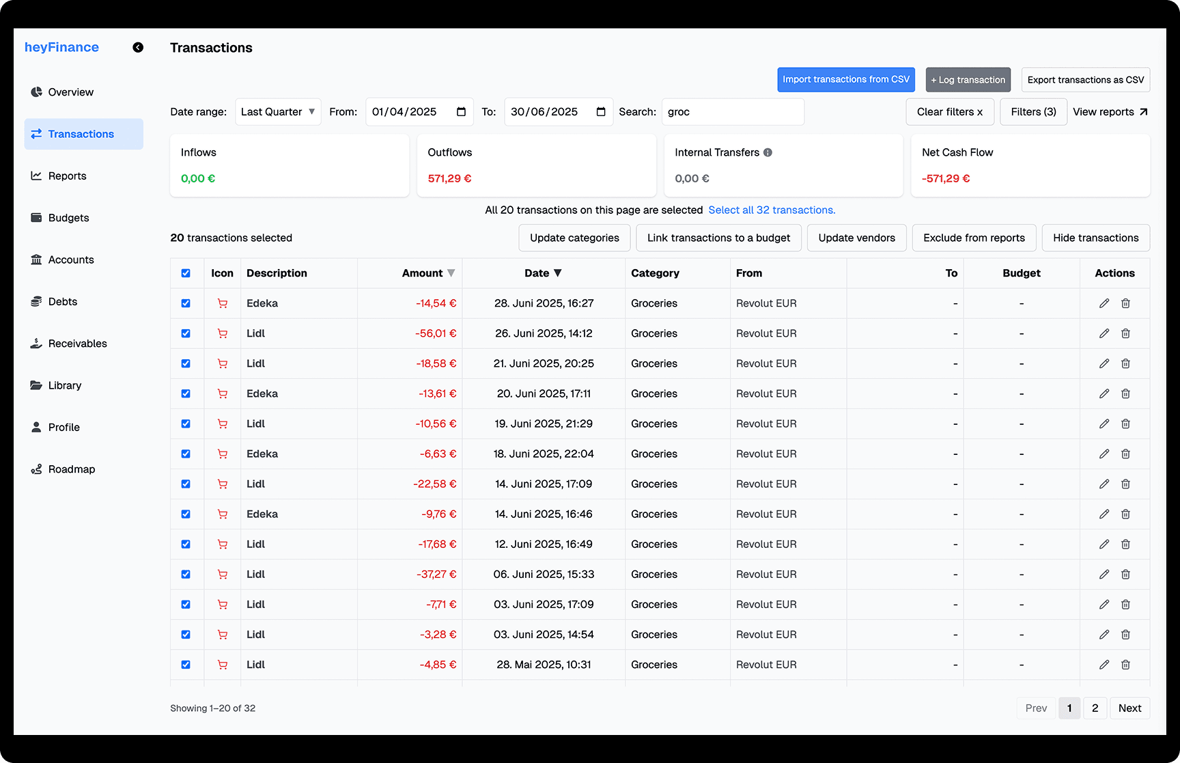Screen dimensions: 1180x763
Task: Deselect the checkbox on the first Edeka row
Action: tap(186, 303)
